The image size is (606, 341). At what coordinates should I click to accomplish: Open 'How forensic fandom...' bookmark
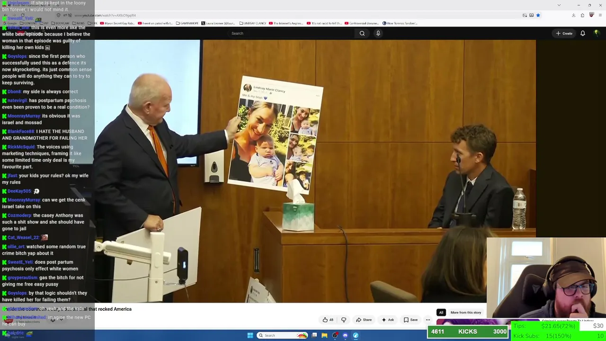(400, 23)
